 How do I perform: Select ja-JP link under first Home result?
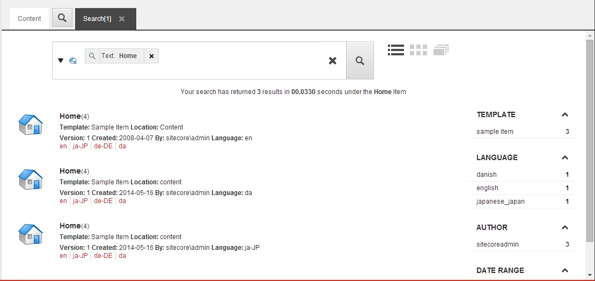(x=80, y=146)
